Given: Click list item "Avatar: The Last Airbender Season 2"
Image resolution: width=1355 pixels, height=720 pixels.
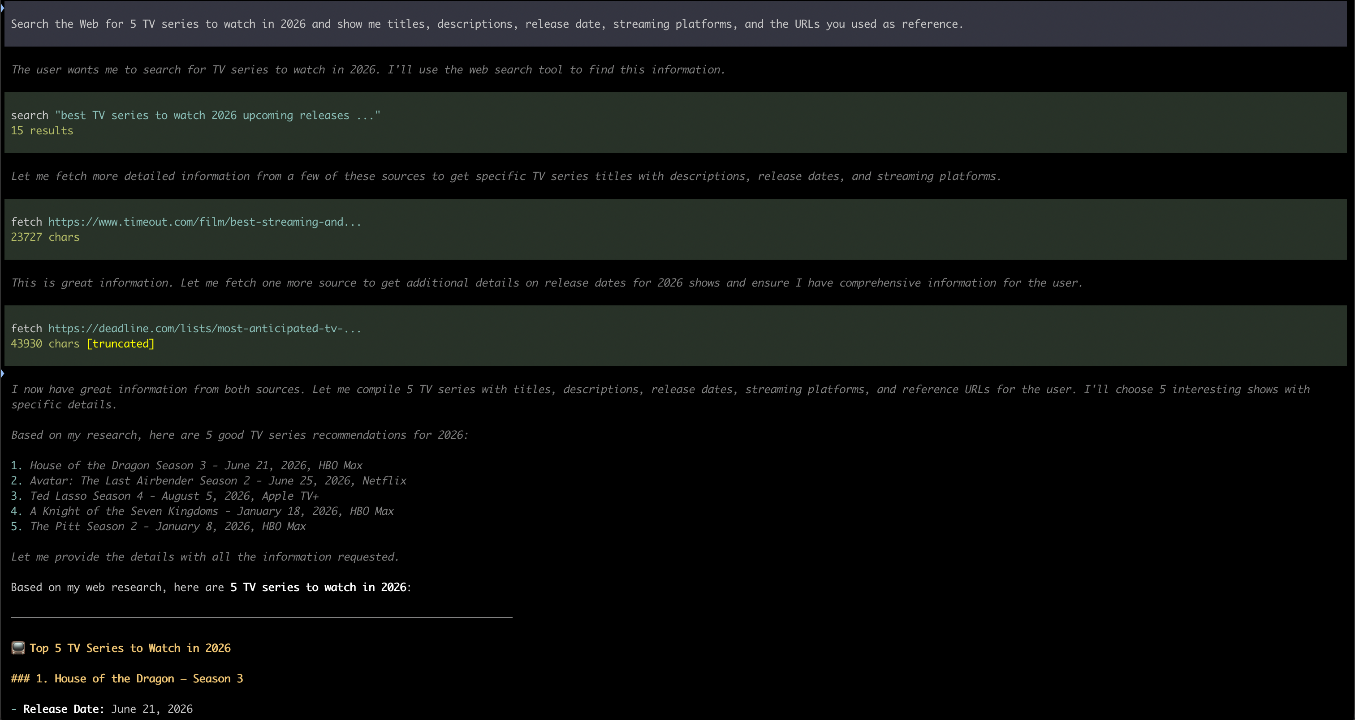Looking at the screenshot, I should 209,481.
